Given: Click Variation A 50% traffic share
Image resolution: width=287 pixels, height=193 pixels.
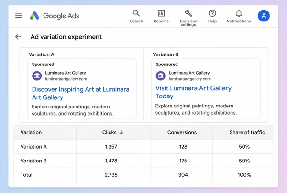Looking at the screenshot, I should [x=244, y=147].
